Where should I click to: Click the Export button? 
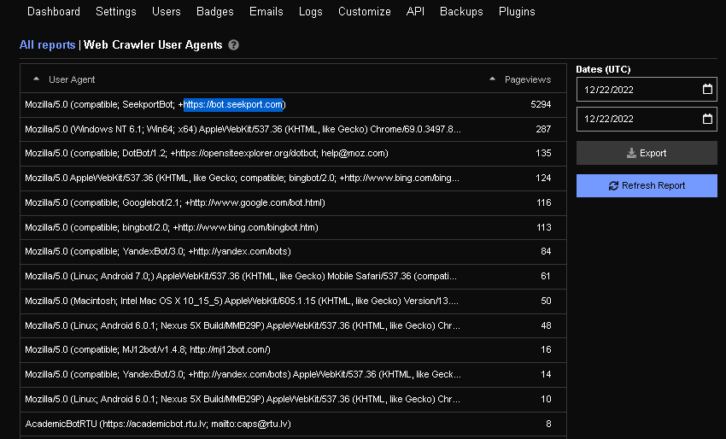tap(647, 153)
